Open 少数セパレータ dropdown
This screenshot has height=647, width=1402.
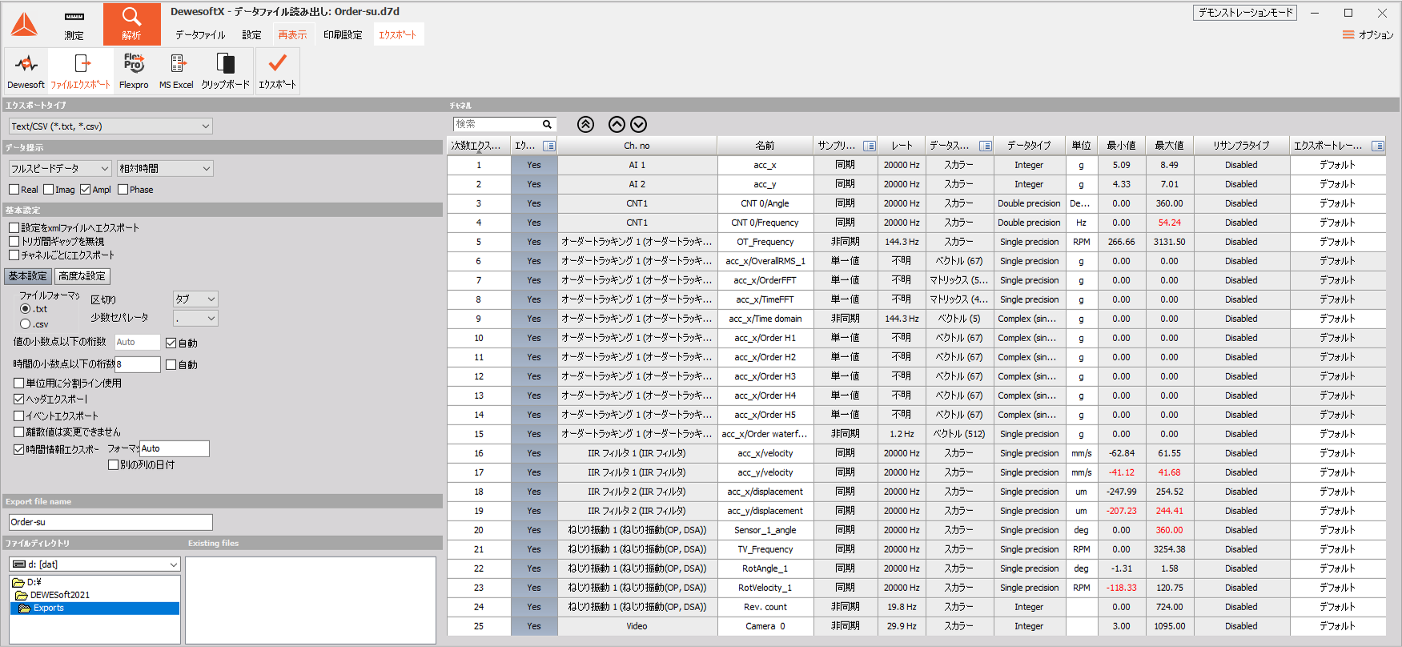[x=195, y=319]
